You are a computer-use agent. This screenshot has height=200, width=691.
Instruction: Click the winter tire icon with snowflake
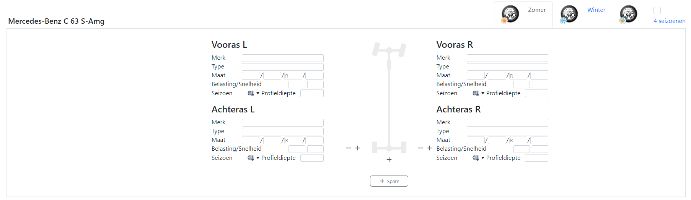click(x=569, y=15)
